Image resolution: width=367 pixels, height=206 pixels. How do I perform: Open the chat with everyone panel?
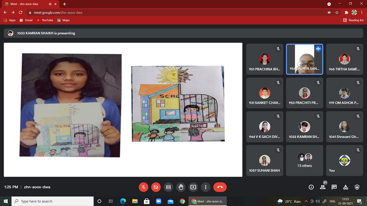(x=334, y=187)
